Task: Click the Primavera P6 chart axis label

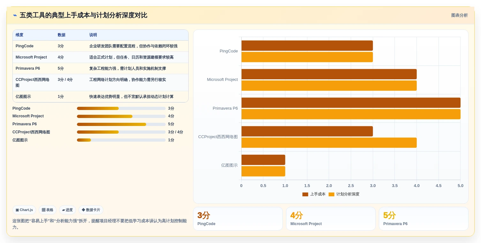Action: coord(225,108)
